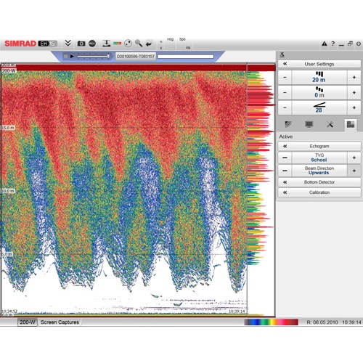This screenshot has width=363, height=363.
Task: Click the circular compass-like toolbar icon
Action: (128, 44)
